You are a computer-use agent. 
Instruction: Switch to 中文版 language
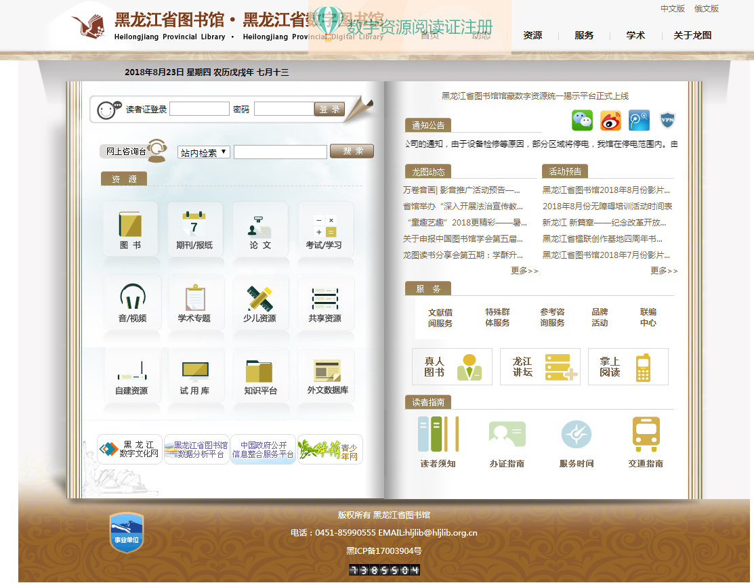672,9
